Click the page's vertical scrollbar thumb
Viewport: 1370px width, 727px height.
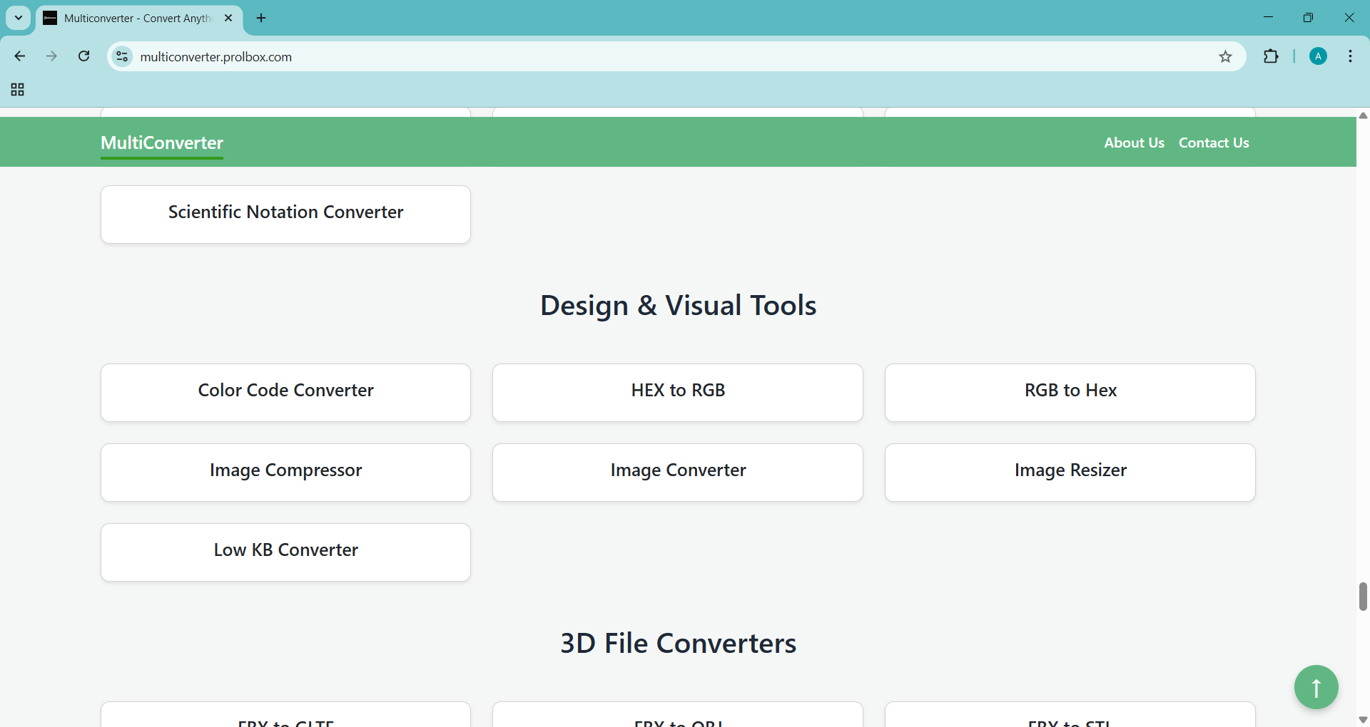[1363, 597]
